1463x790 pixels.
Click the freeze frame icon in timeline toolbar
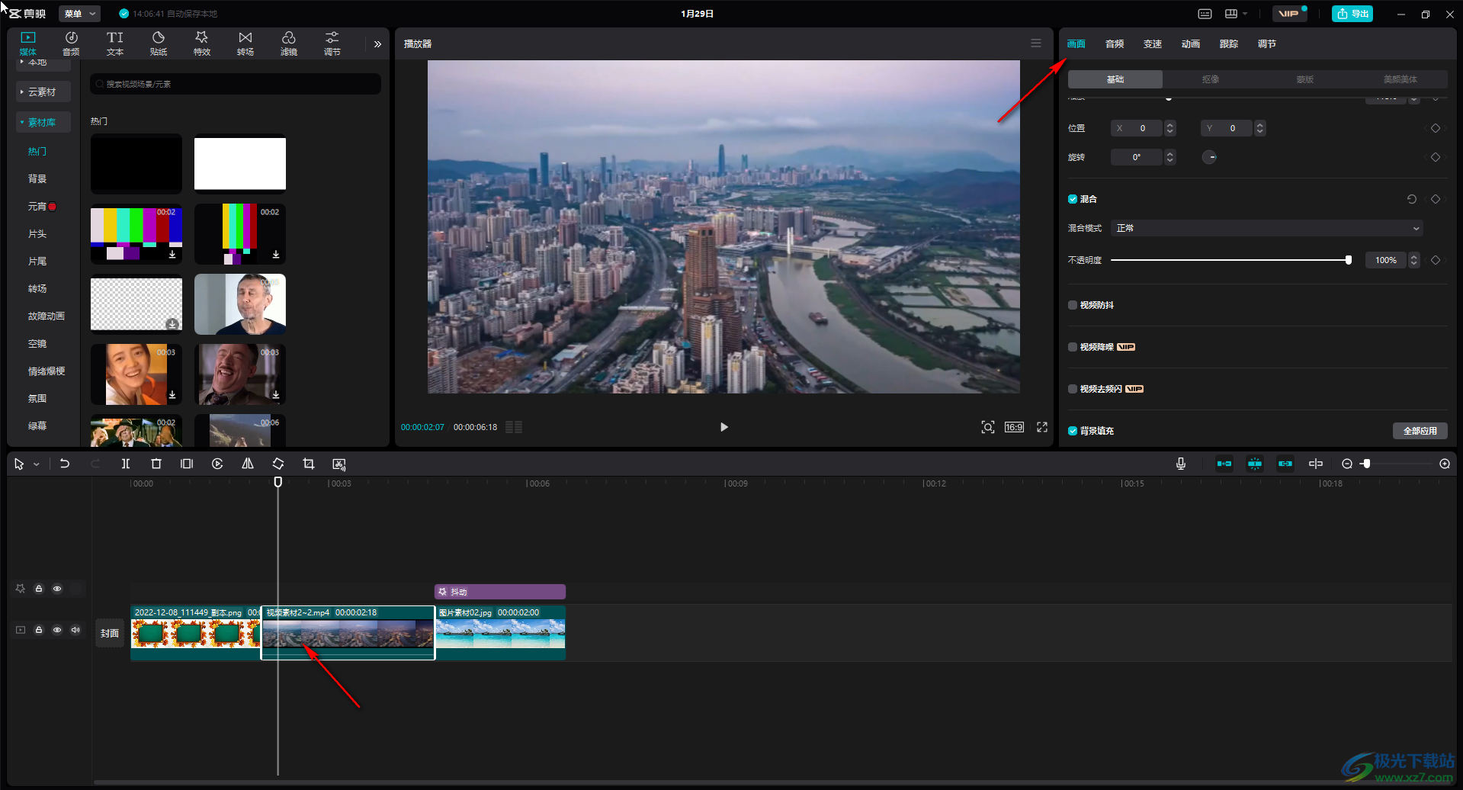[187, 464]
